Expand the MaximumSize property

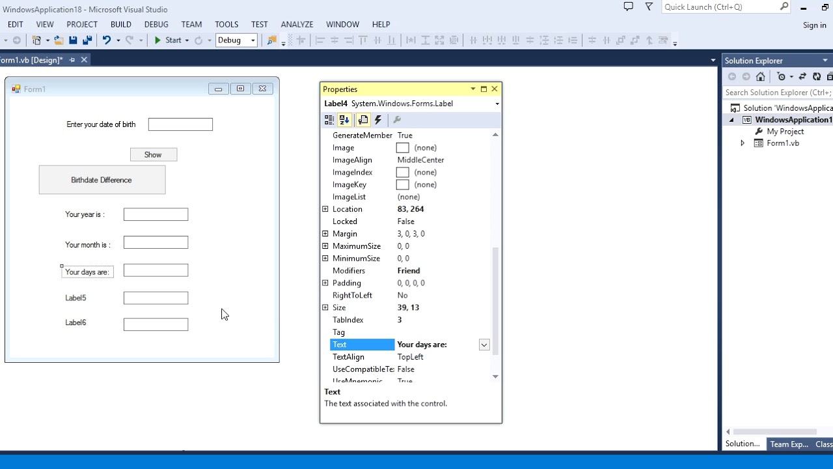(x=325, y=246)
